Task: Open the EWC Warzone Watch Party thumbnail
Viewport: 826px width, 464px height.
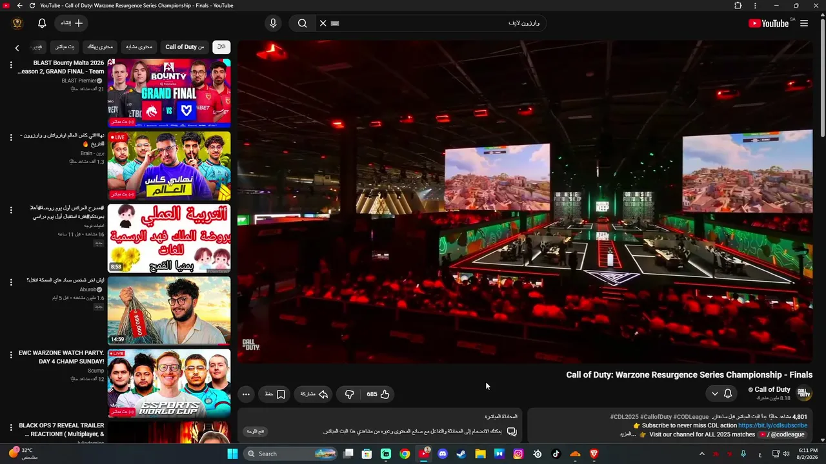Action: [169, 383]
